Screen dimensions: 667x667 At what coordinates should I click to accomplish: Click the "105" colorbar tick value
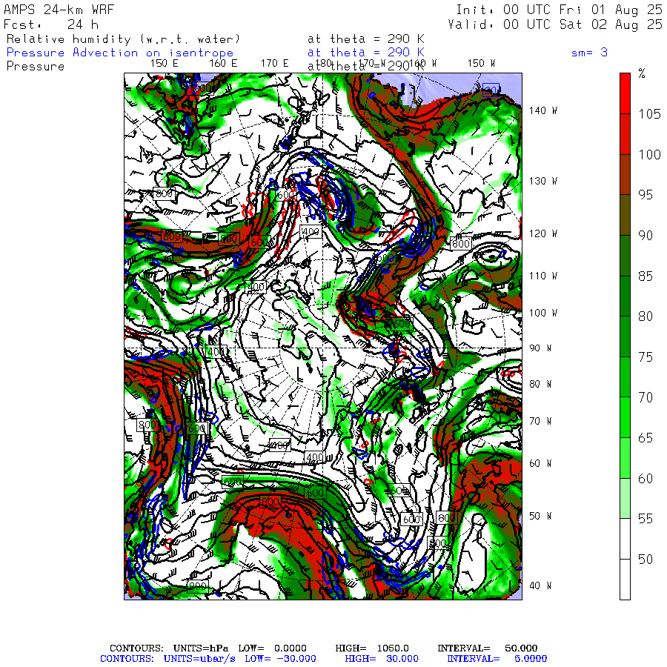(649, 114)
